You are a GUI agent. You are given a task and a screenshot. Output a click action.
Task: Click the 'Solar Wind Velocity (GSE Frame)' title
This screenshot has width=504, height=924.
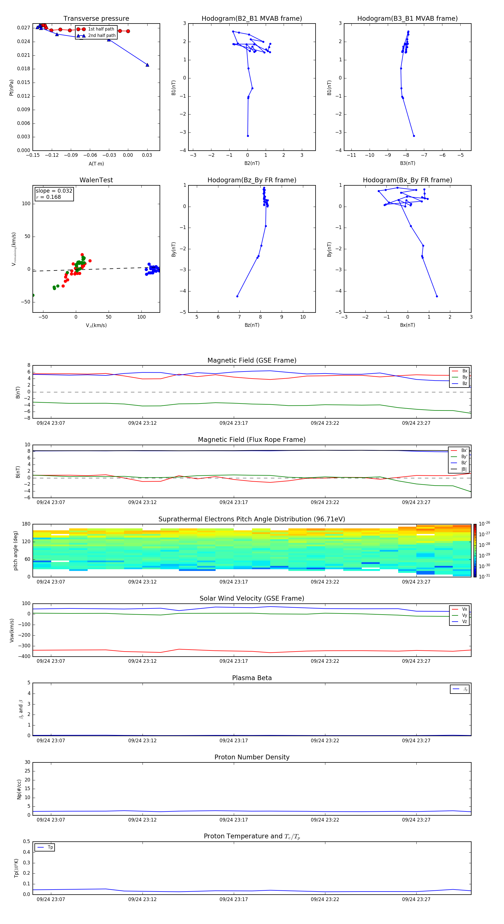(252, 599)
